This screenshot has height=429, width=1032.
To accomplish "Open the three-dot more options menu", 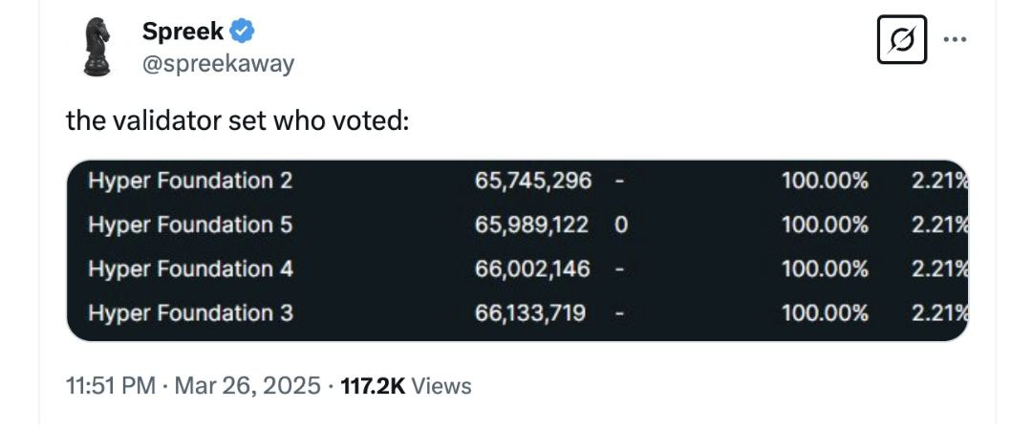I will click(955, 39).
